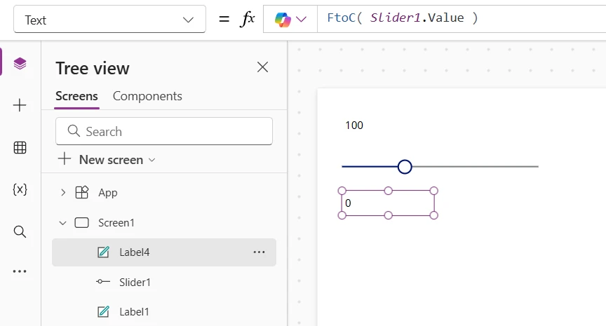Expand the App tree node
The height and width of the screenshot is (326, 606).
click(63, 193)
